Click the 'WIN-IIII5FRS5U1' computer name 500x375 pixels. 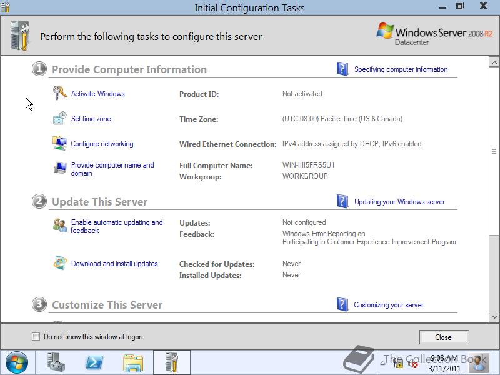(308, 165)
